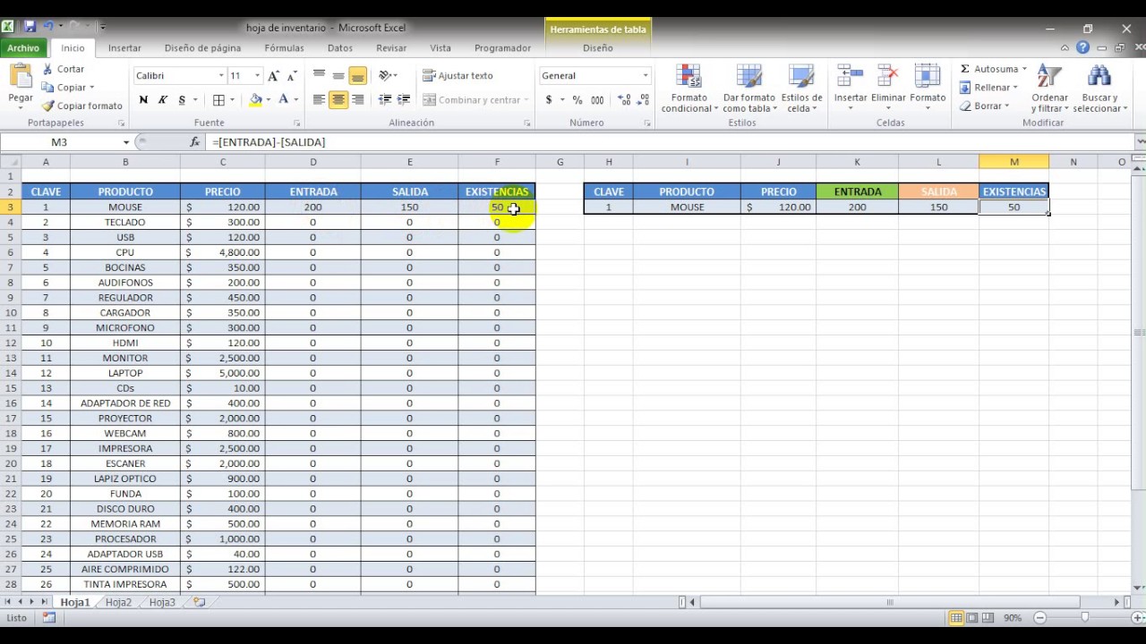Click the borders icon
The width and height of the screenshot is (1146, 644).
pos(219,100)
